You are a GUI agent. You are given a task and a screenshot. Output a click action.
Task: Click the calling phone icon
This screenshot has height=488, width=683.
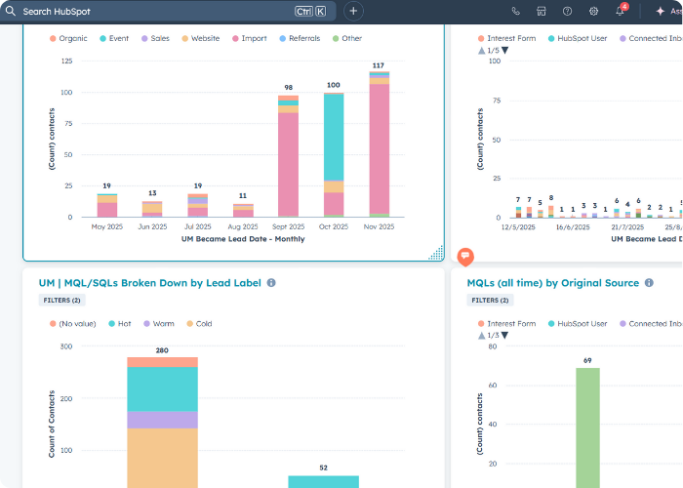(x=516, y=11)
